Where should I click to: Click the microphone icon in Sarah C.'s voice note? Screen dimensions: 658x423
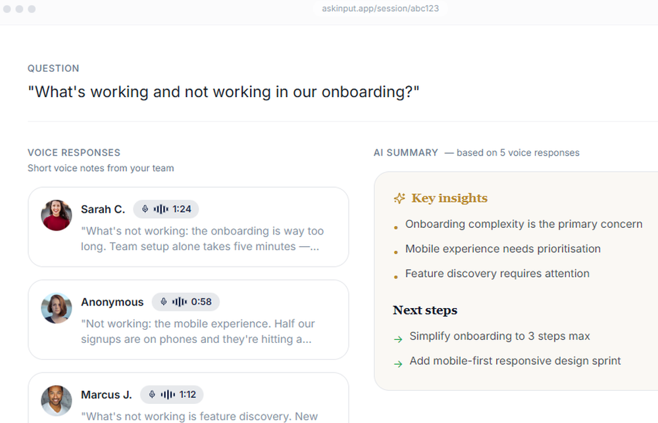coord(145,209)
